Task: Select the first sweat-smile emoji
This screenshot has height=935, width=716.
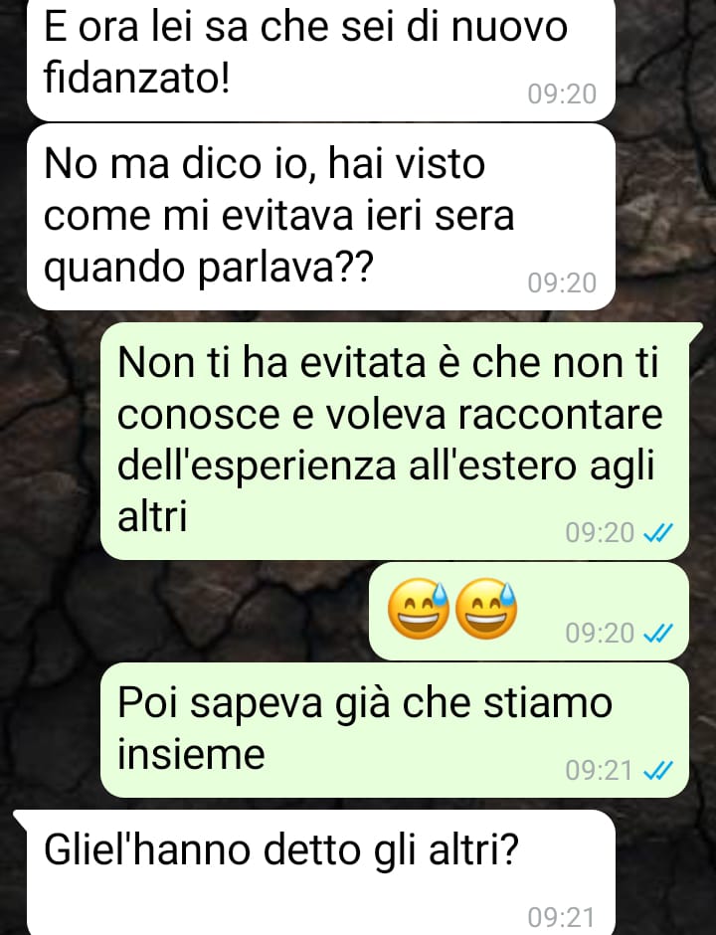Action: point(419,609)
